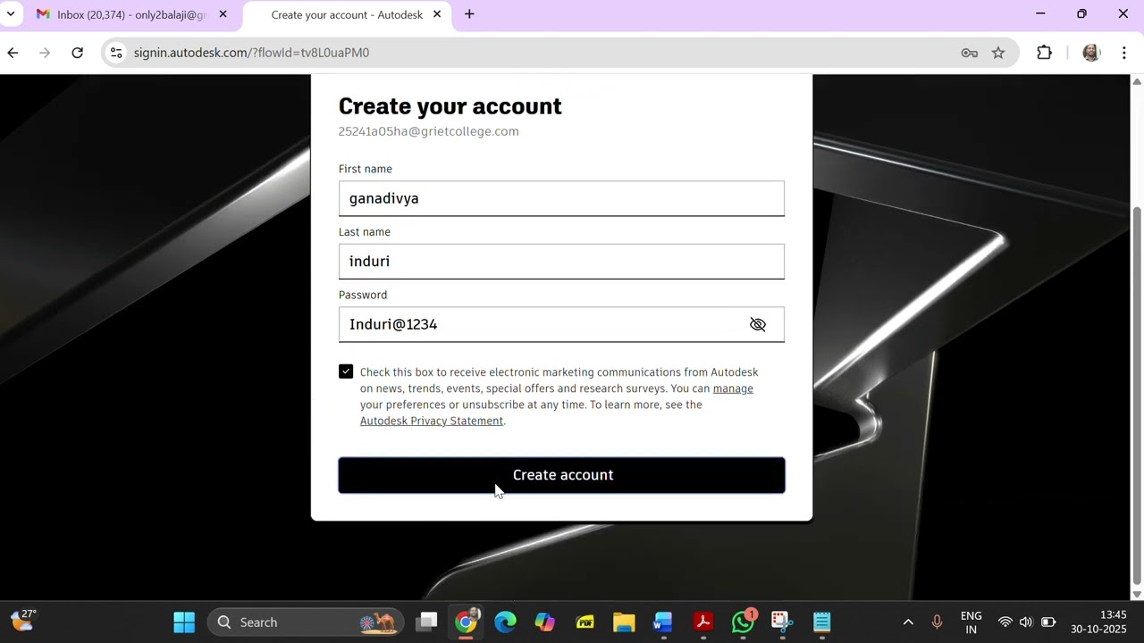
Task: Click the Create account button
Action: [x=561, y=475]
